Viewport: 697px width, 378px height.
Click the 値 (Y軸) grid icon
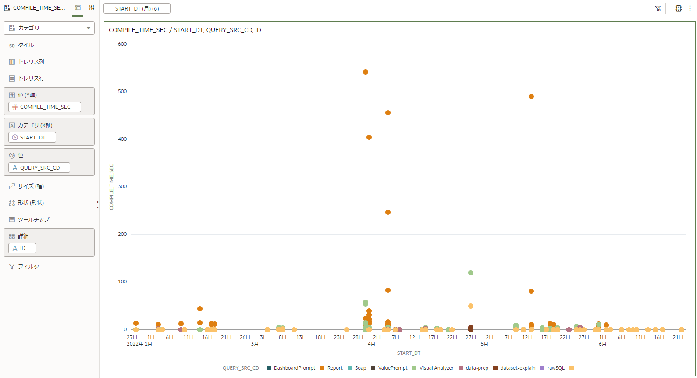(x=12, y=95)
